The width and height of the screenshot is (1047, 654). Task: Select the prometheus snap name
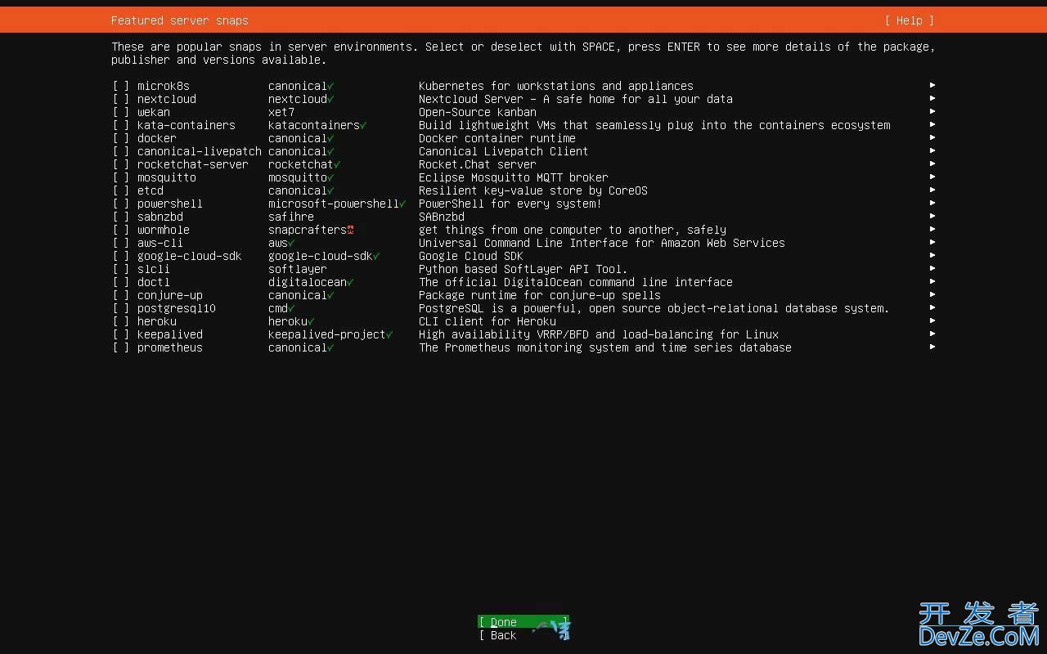[170, 347]
